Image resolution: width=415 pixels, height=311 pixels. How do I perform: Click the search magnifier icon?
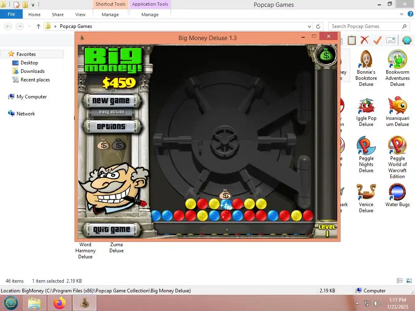click(404, 26)
